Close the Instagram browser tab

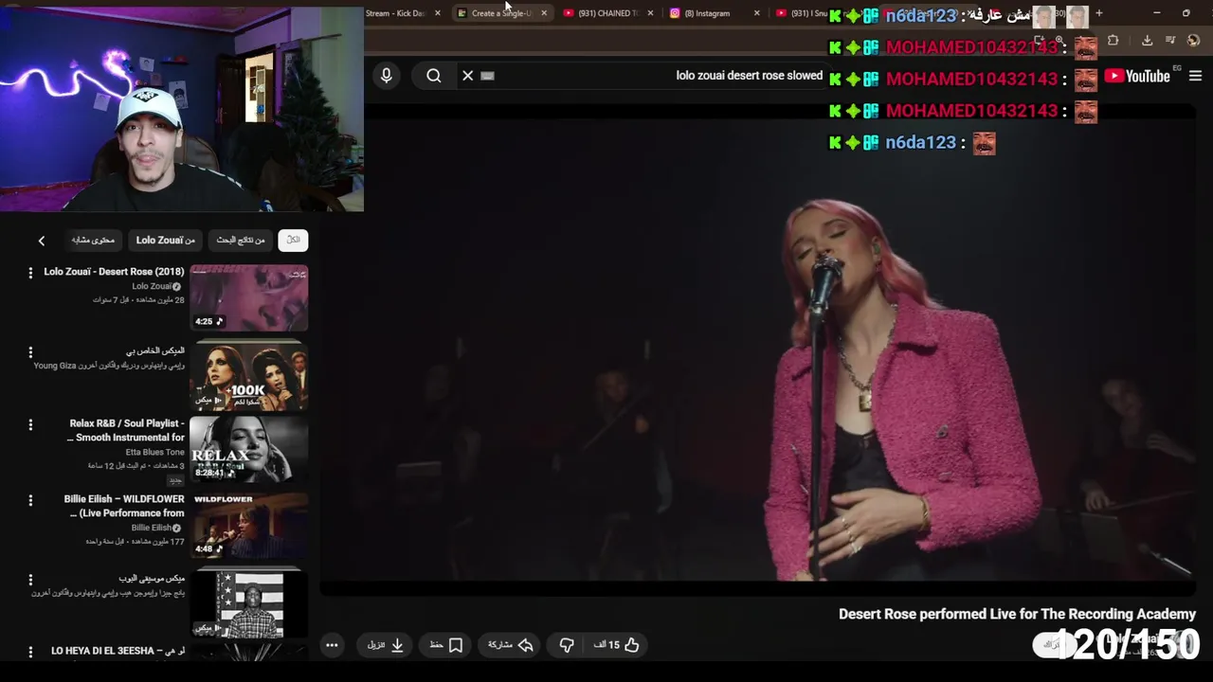pos(756,13)
